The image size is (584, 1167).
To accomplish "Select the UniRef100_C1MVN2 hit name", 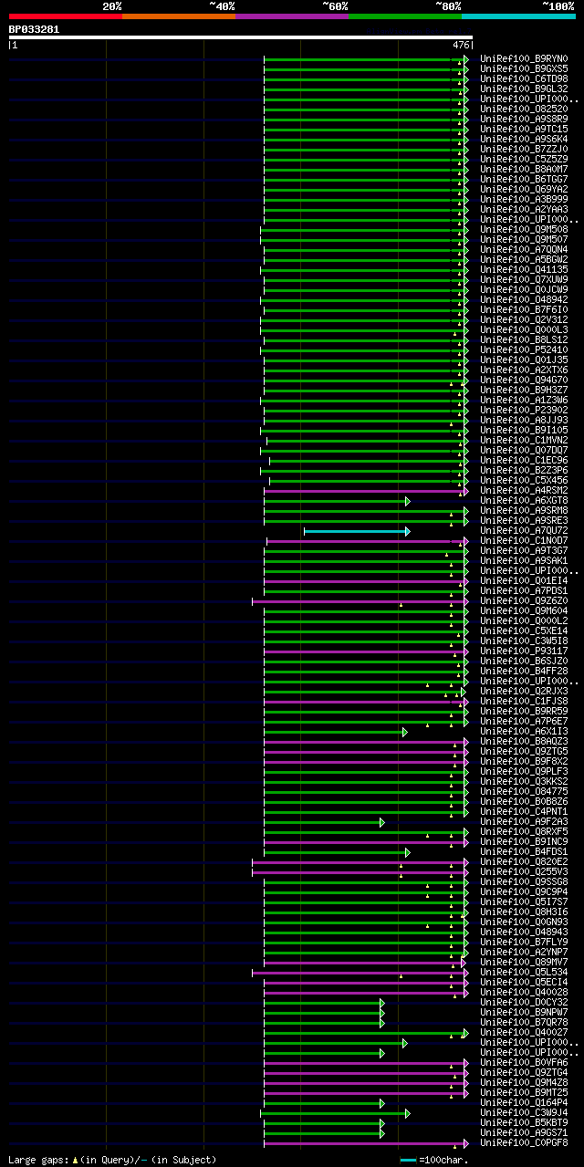I will [x=524, y=441].
